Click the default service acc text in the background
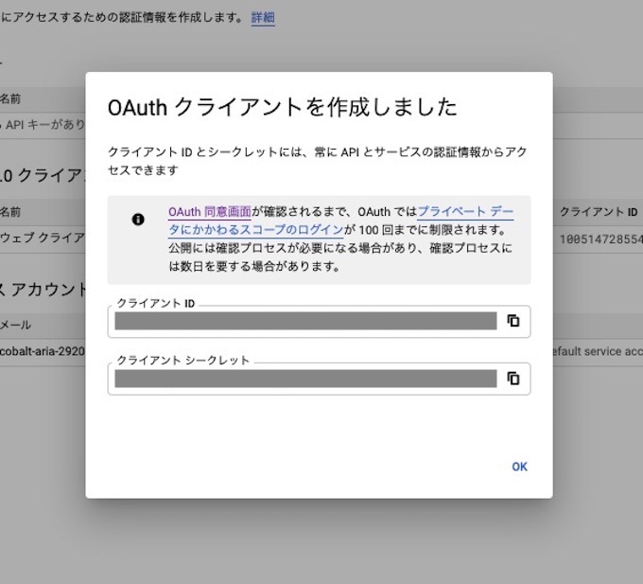This screenshot has width=643, height=584. coord(598,351)
